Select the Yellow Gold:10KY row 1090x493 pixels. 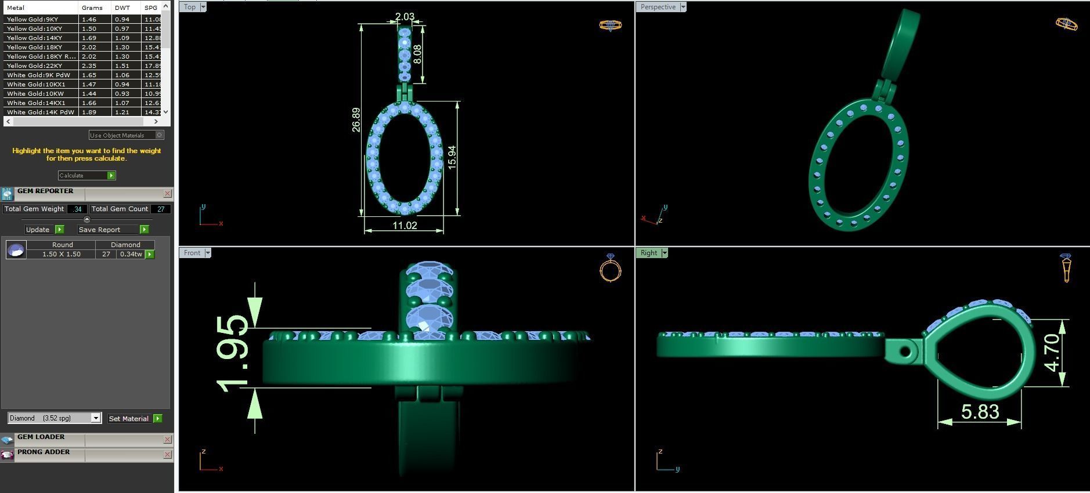(82, 28)
